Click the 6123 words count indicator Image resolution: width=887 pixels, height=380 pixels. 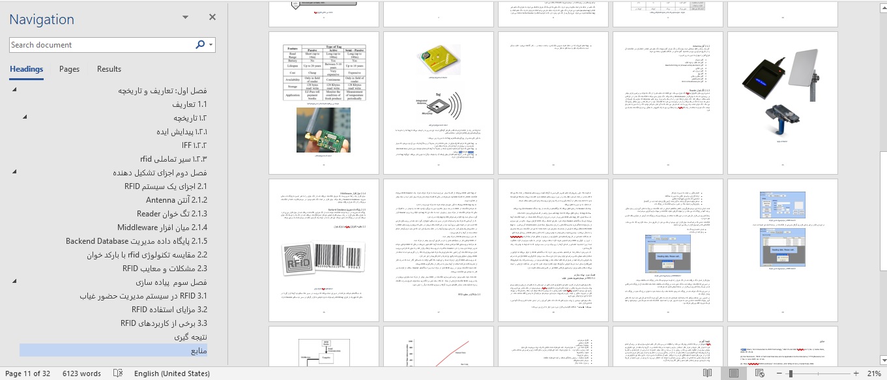click(x=81, y=373)
